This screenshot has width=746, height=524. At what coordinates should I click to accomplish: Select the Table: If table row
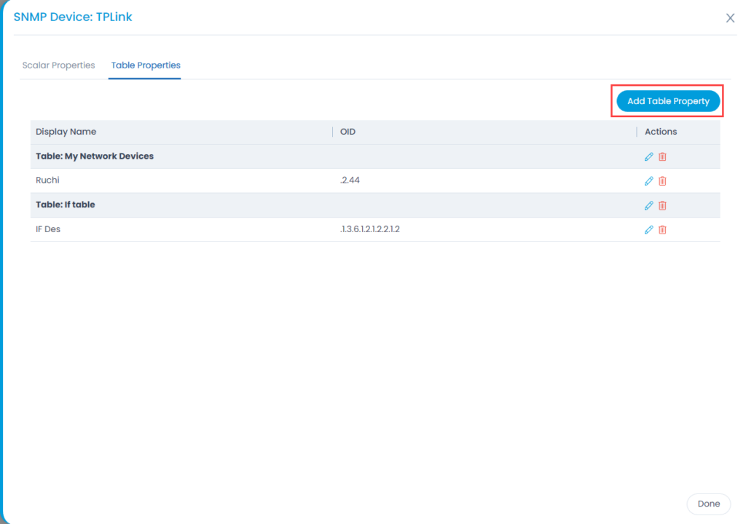[x=66, y=205]
